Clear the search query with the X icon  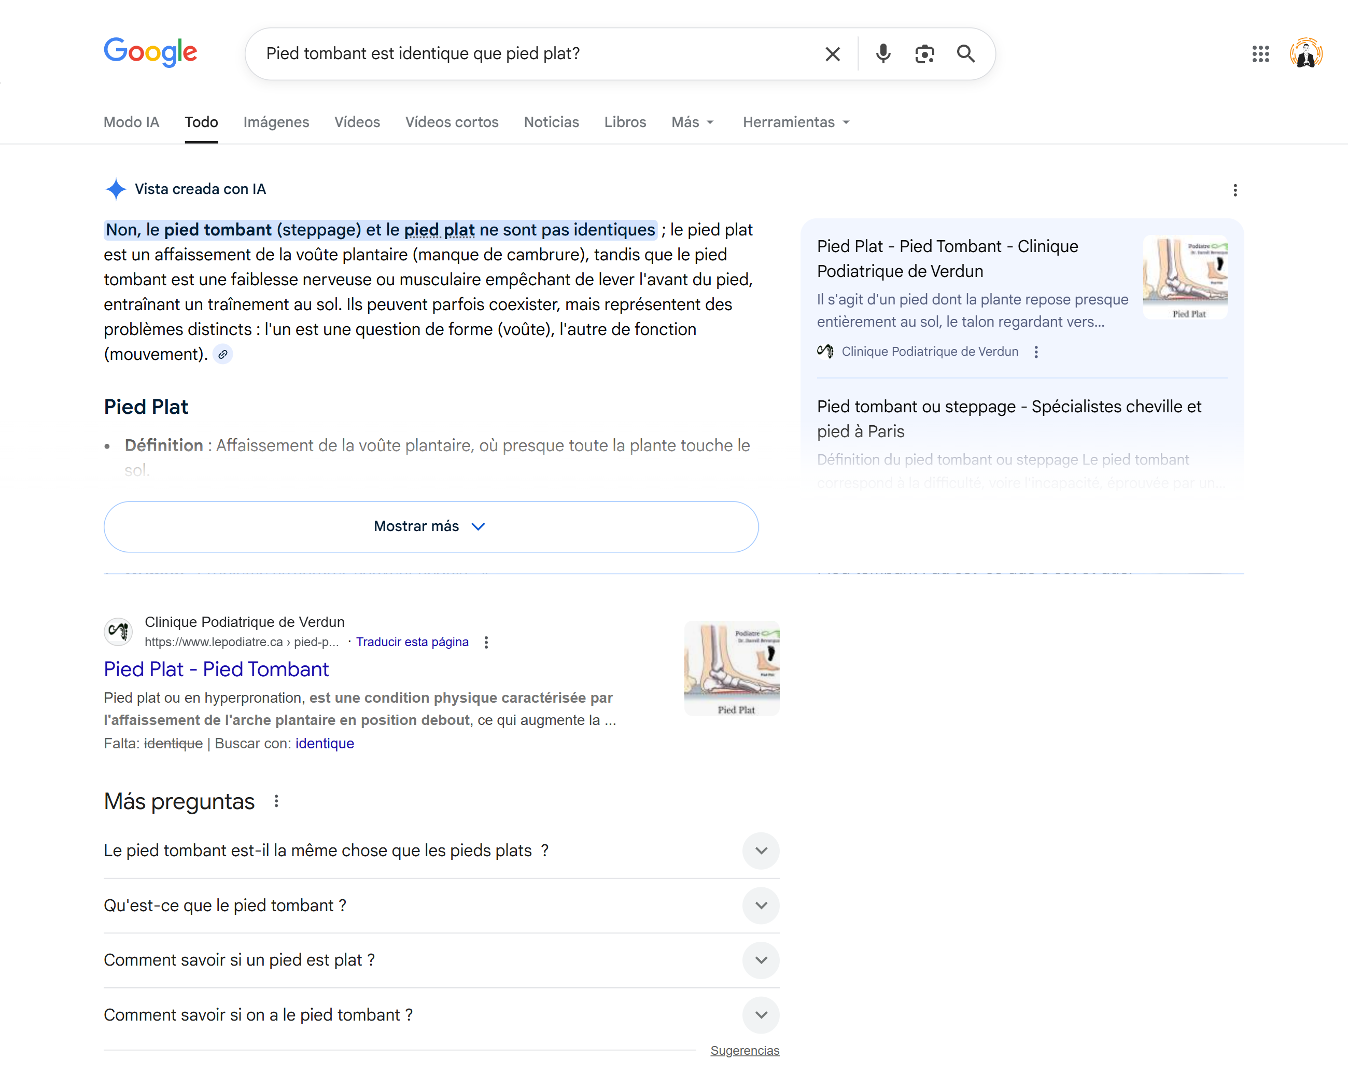(x=832, y=54)
